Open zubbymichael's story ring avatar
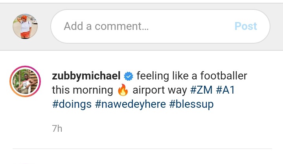Screen dimensions: 283x164 [25, 81]
